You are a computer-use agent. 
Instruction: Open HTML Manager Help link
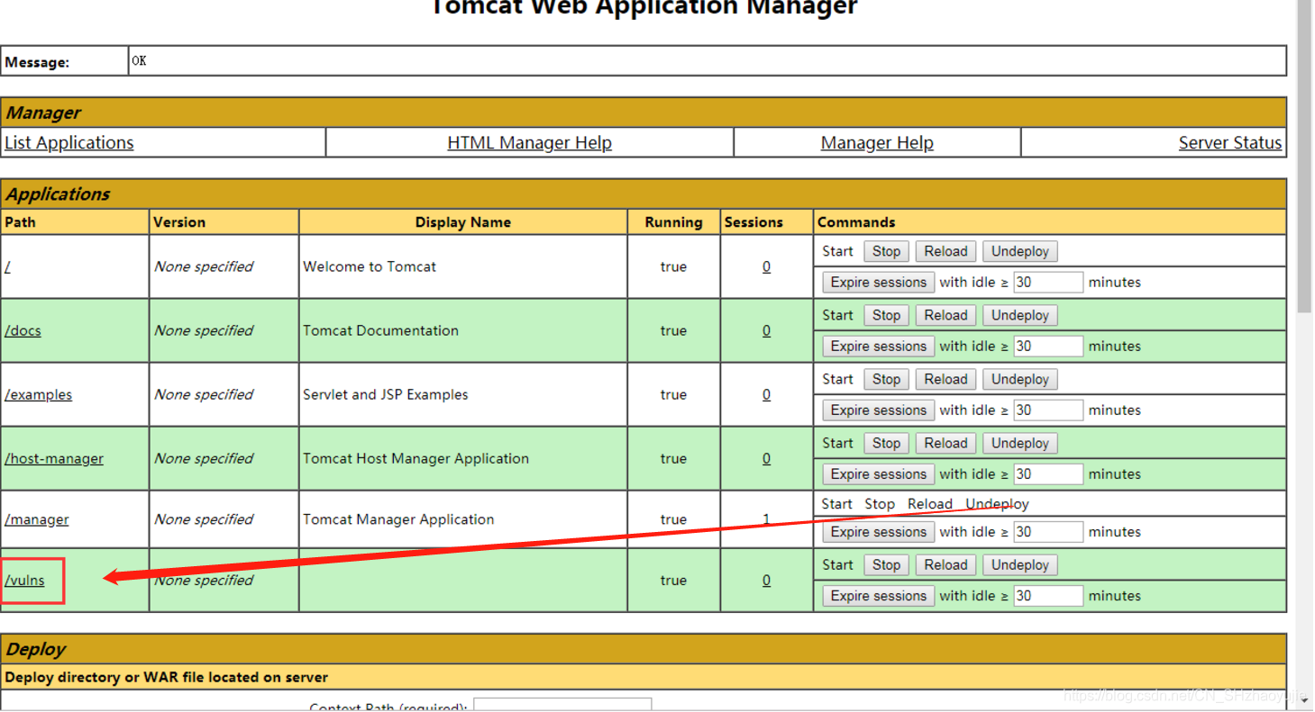tap(529, 142)
